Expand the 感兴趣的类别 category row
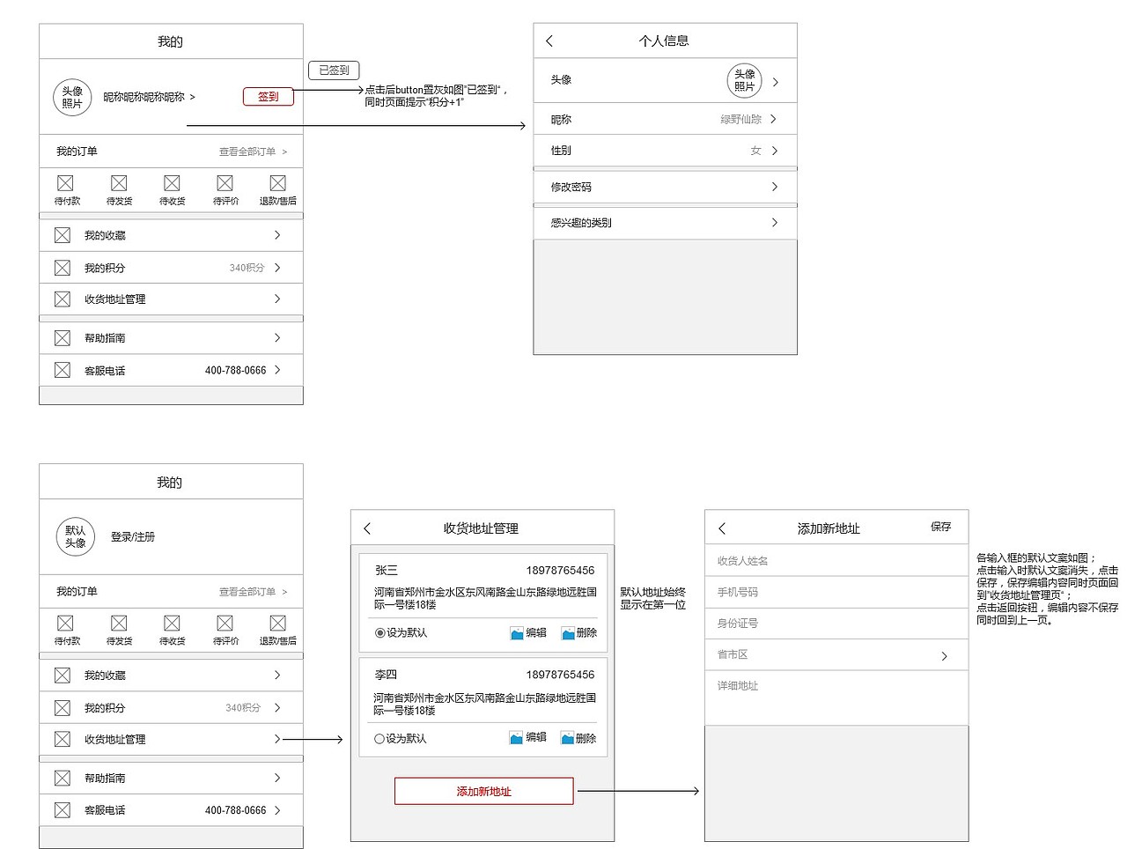Screen dimensions: 1127x849 (665, 223)
